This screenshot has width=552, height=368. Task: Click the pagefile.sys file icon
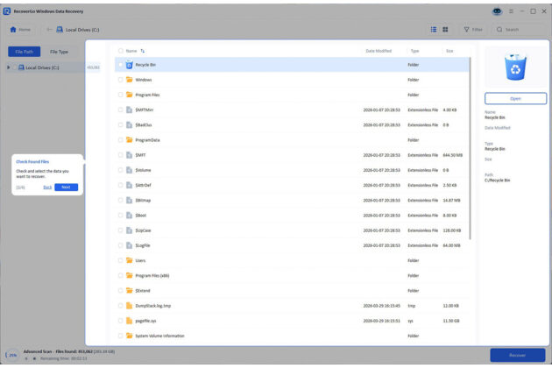(x=129, y=321)
